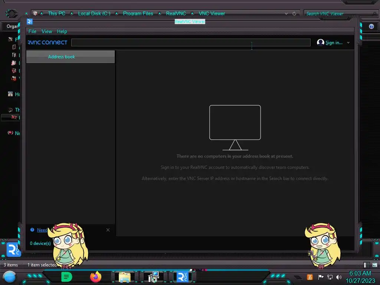Viewport: 380px width, 285px height.
Task: Click the orange Java tray icon
Action: coord(309,277)
